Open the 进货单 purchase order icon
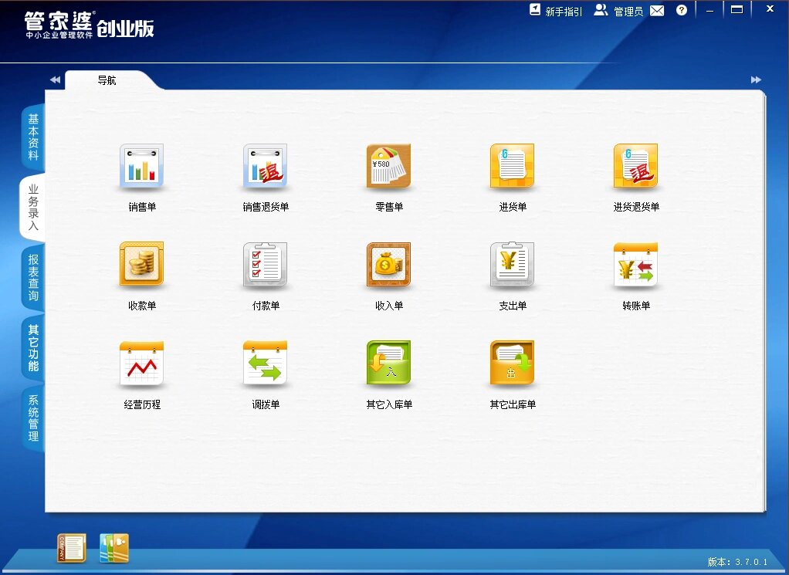 tap(512, 167)
